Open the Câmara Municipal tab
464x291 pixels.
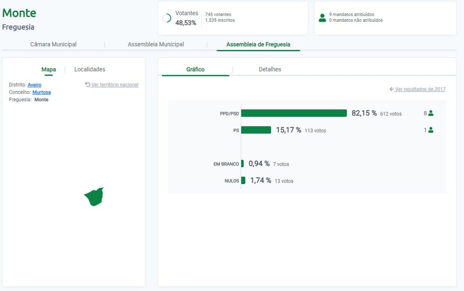coord(53,44)
